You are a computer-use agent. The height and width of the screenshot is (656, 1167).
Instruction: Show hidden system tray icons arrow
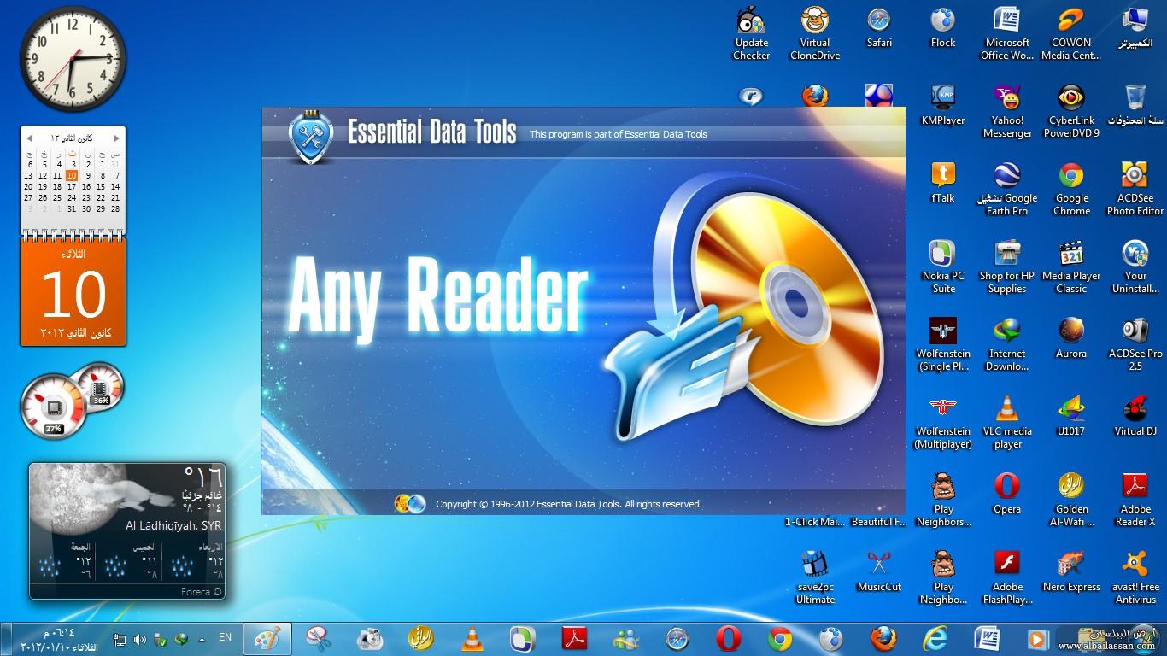(x=202, y=639)
